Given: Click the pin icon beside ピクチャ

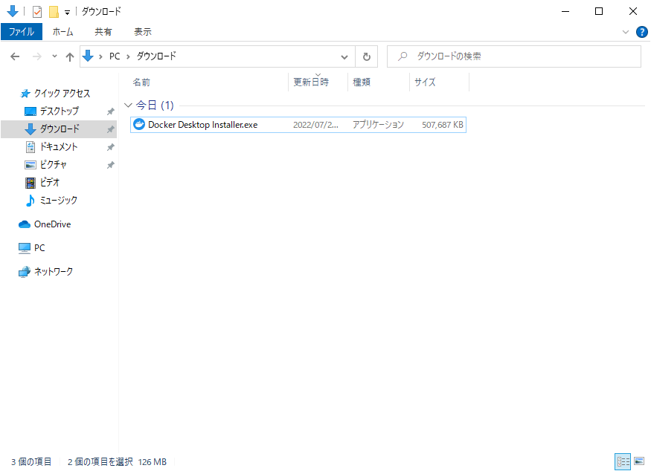Looking at the screenshot, I should (x=110, y=165).
